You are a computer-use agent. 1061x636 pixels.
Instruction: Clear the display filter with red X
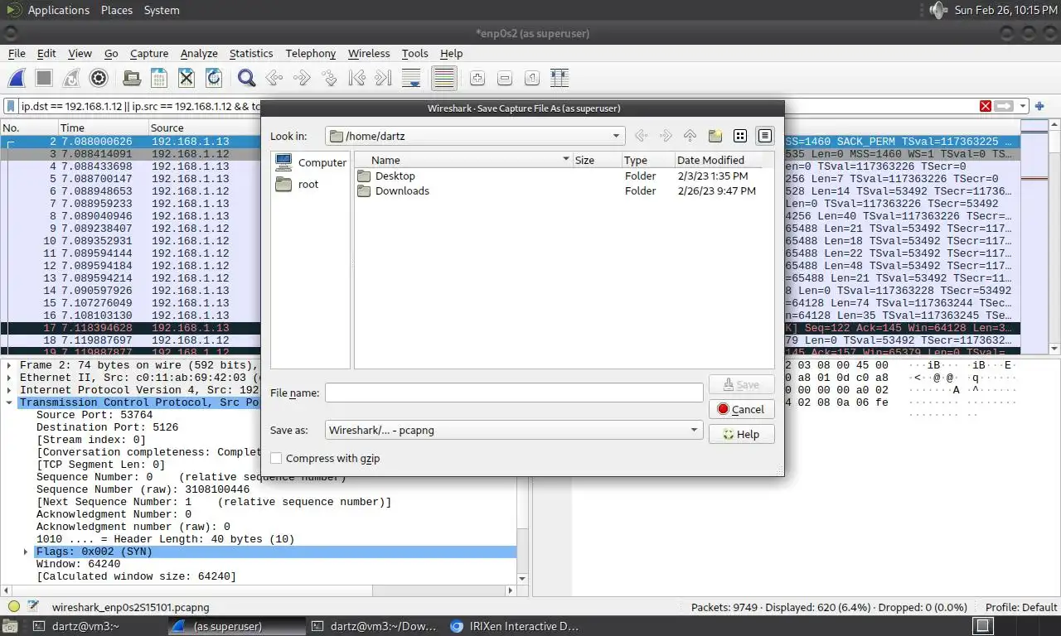[x=986, y=106]
